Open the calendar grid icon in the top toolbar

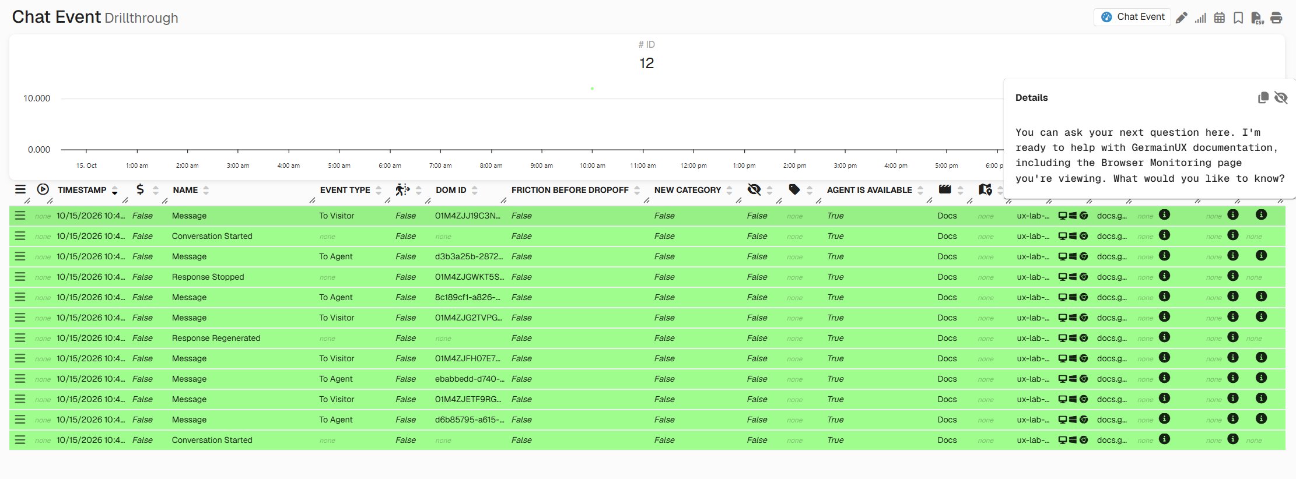[x=1219, y=17]
